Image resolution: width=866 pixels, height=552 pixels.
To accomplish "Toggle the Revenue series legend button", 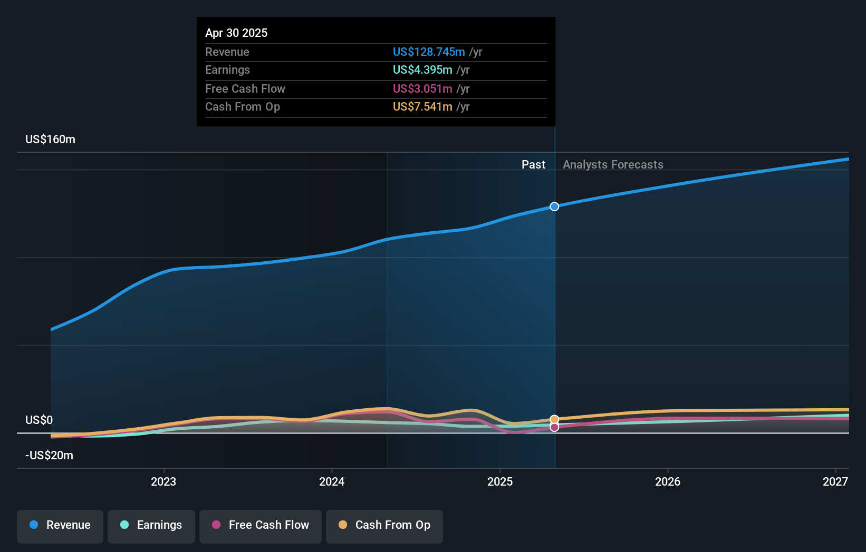I will pos(60,526).
